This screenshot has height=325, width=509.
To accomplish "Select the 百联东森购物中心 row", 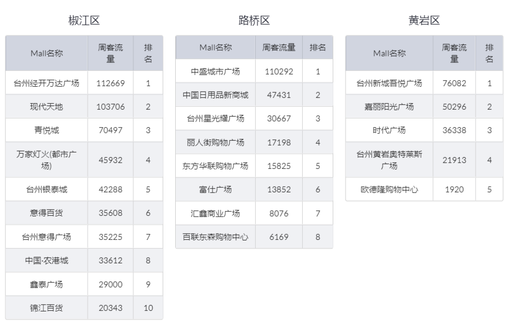I will (x=254, y=237).
